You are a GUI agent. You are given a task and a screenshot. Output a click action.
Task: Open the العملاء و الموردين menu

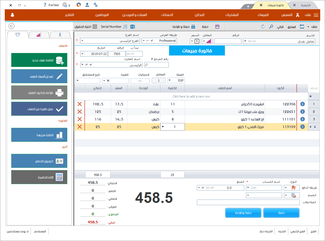click(x=135, y=15)
